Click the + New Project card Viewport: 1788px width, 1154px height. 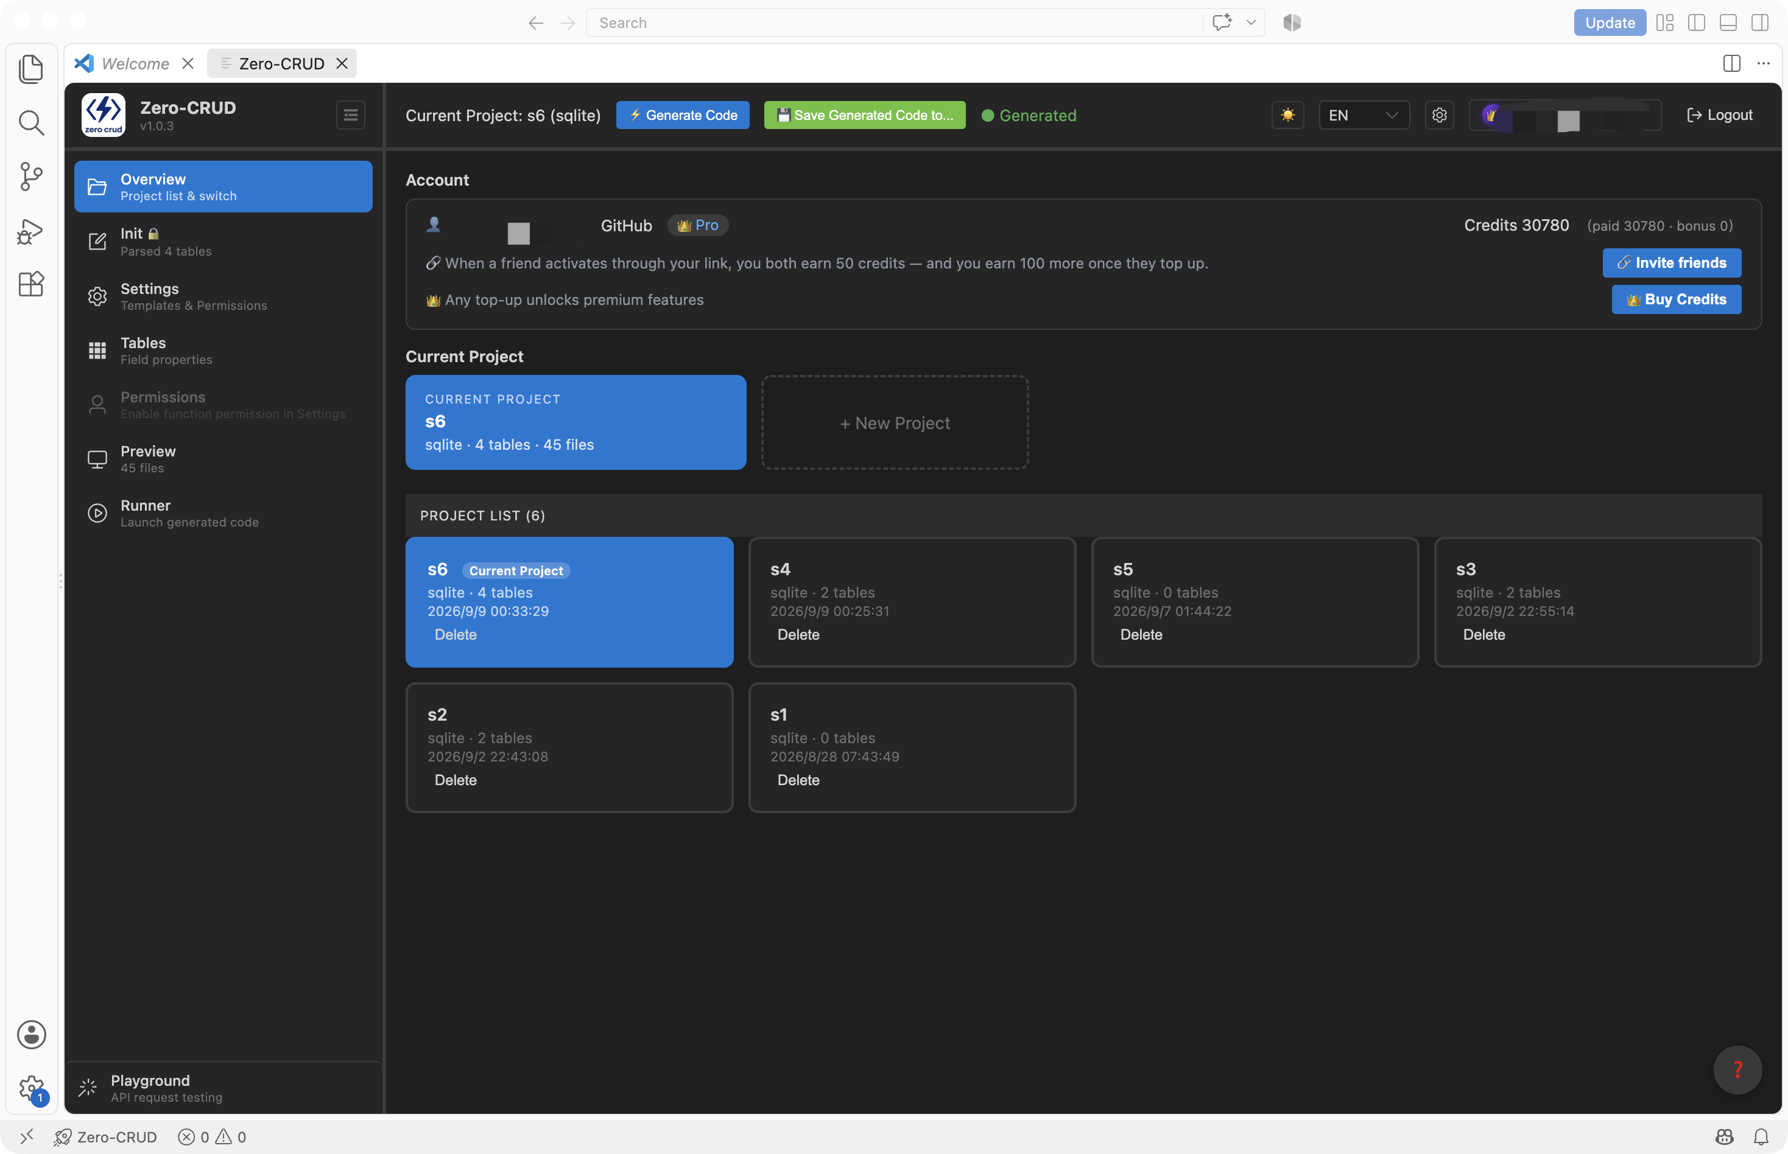coord(895,422)
